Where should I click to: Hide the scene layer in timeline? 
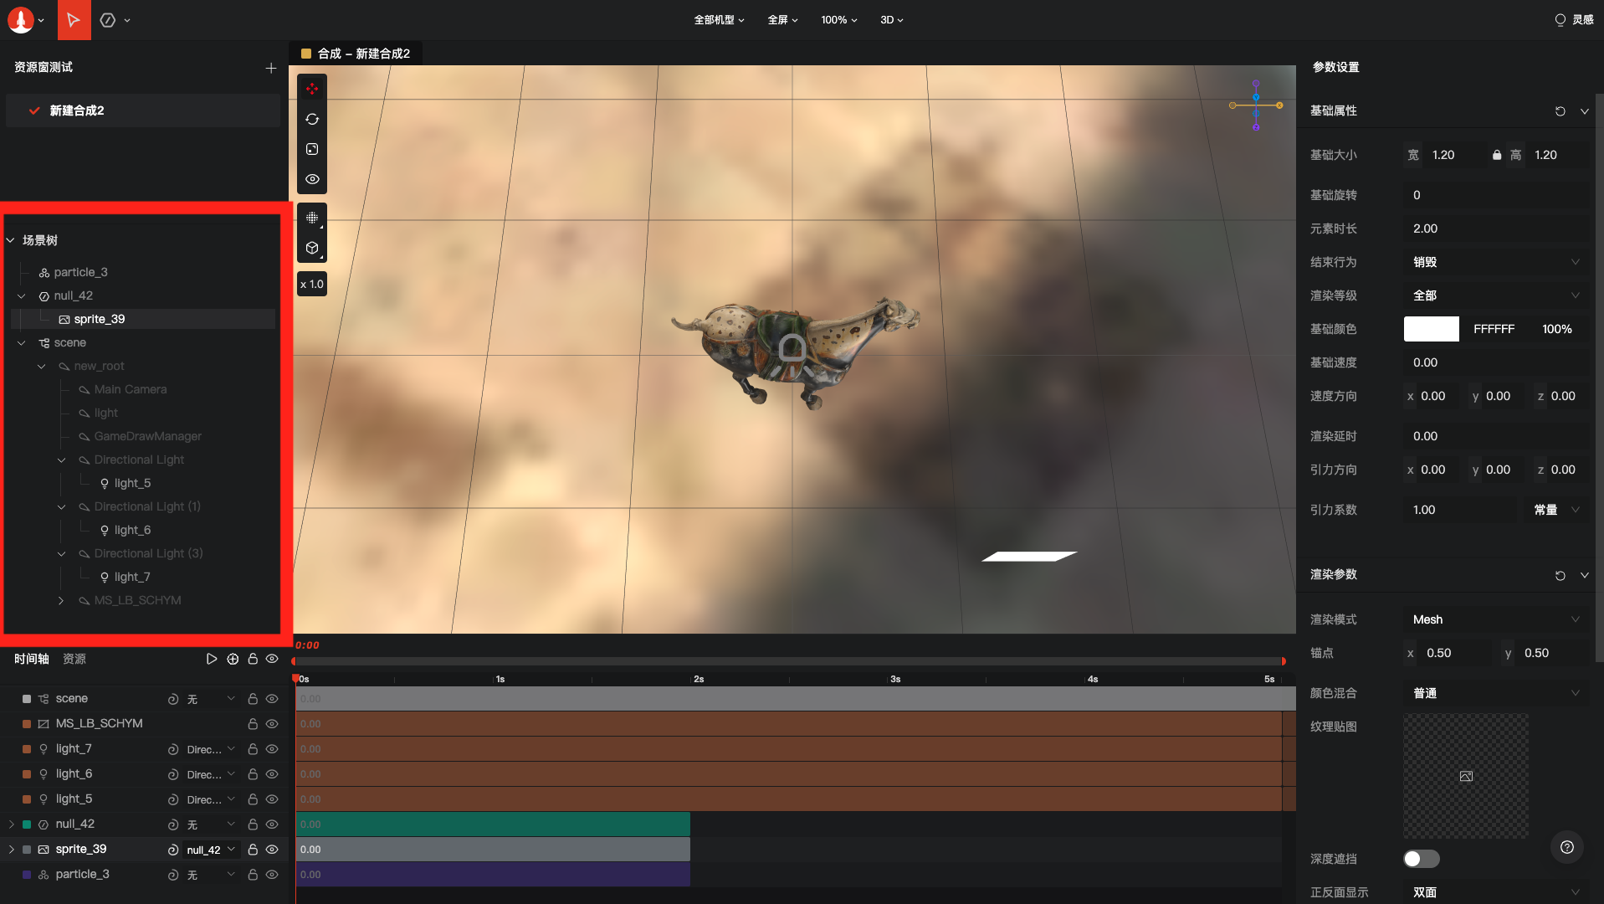point(272,699)
